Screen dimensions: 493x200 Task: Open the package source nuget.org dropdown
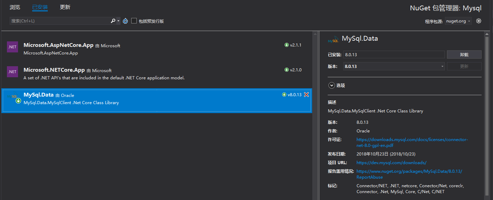click(458, 21)
